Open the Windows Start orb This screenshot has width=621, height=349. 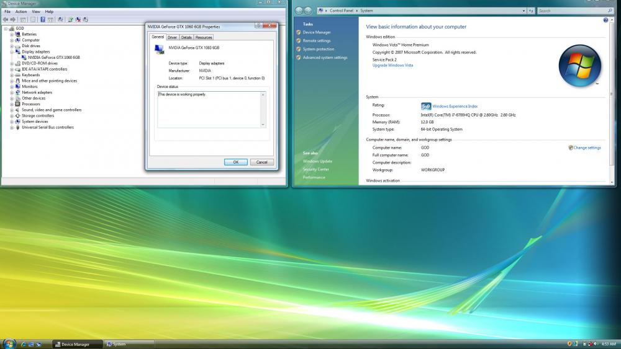point(9,343)
